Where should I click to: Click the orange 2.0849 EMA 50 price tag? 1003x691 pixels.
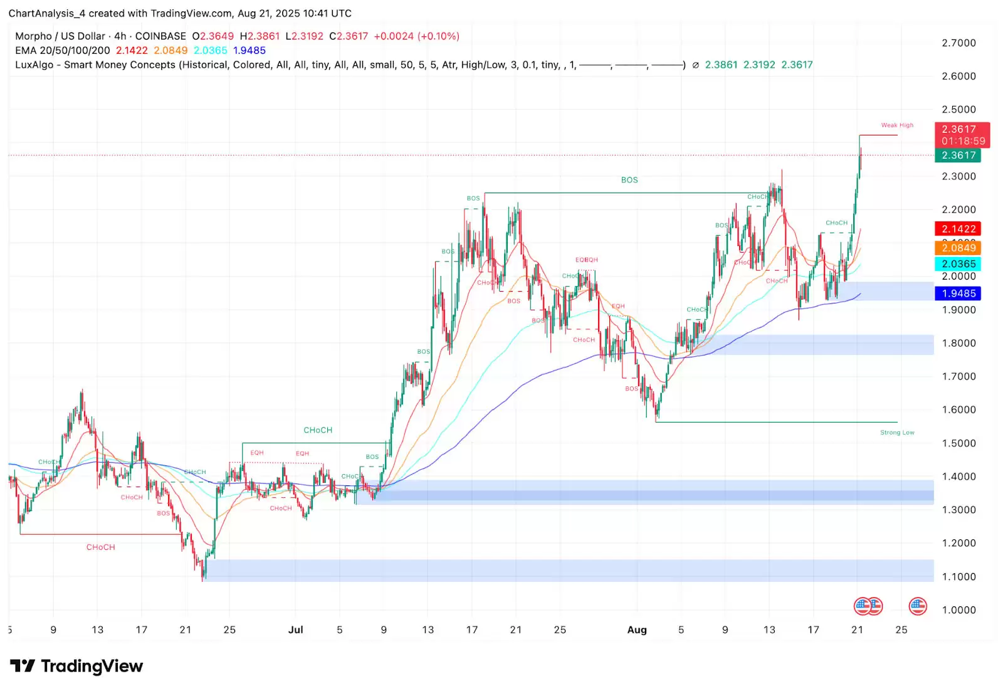tap(958, 248)
